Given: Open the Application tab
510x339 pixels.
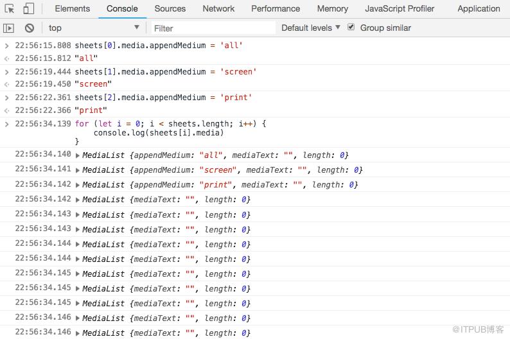Looking at the screenshot, I should [479, 8].
